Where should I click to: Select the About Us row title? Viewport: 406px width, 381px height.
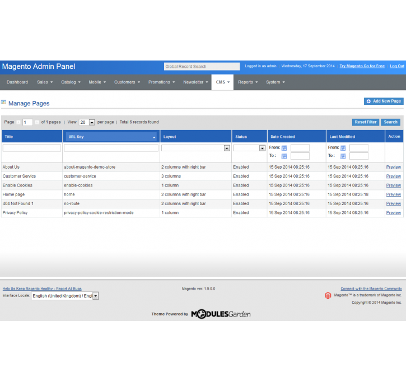pos(11,168)
